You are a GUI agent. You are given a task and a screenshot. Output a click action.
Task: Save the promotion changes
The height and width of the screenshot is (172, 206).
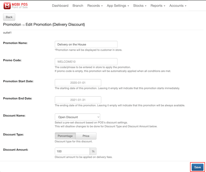[x=197, y=167]
